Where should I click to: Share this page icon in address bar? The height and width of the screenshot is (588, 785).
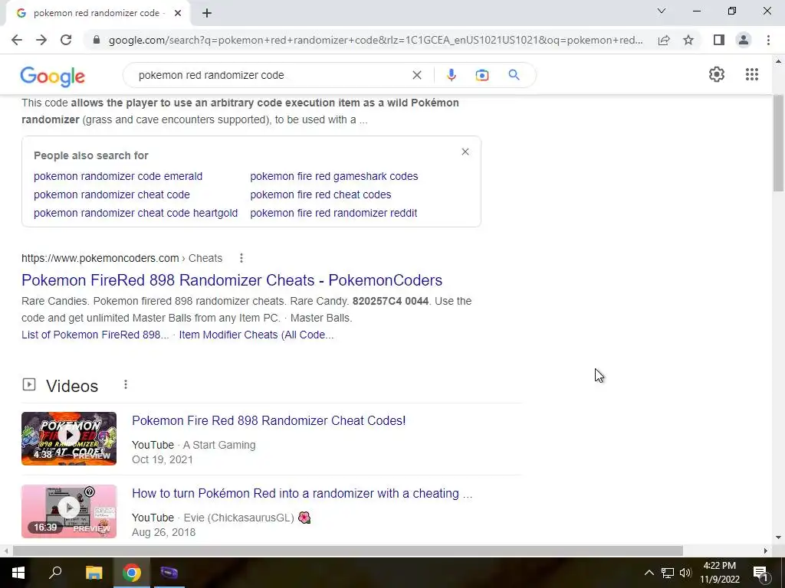click(664, 40)
